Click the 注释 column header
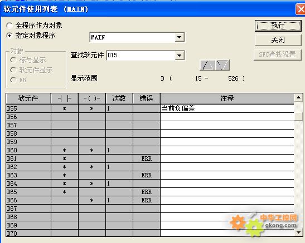 coord(227,98)
